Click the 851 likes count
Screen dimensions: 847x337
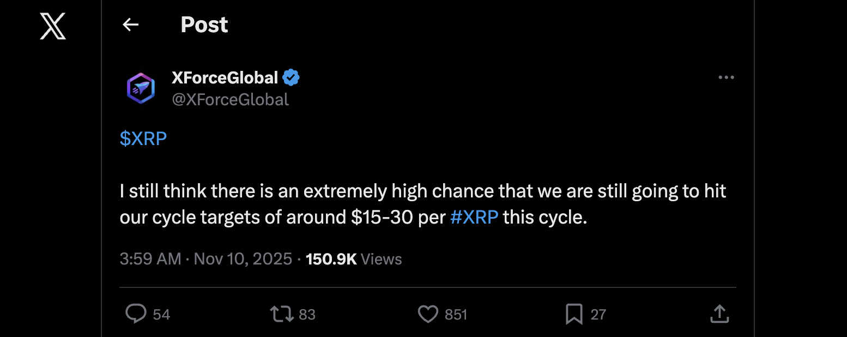coord(456,315)
